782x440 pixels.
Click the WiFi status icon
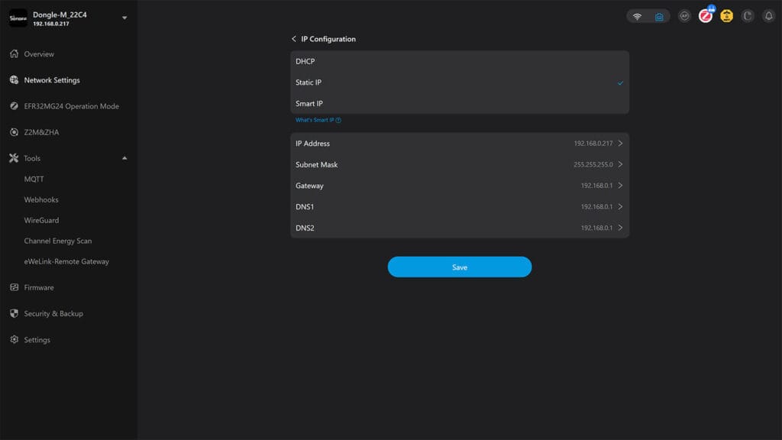[x=638, y=15]
